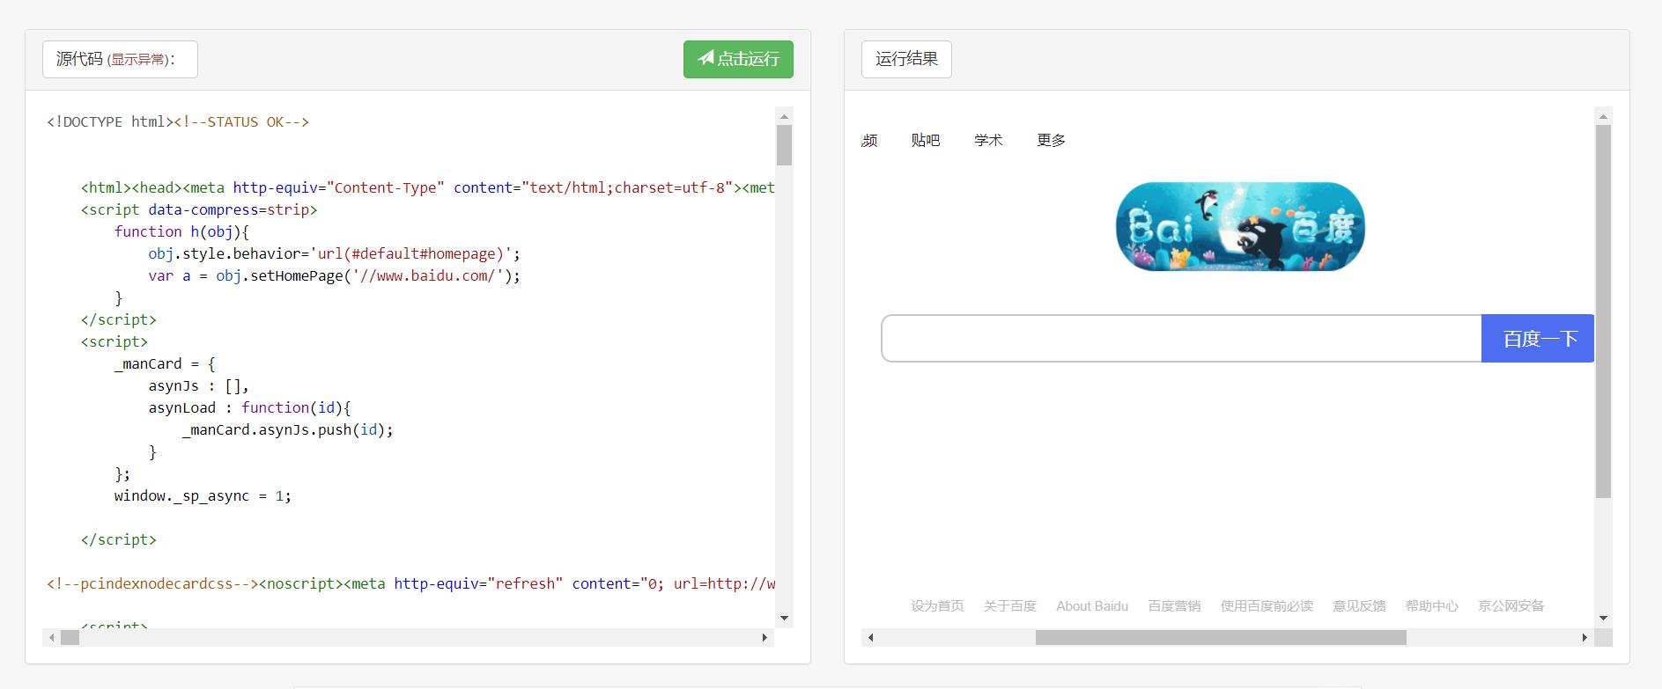1662x689 pixels.
Task: Click the result pane scroll-right arrow
Action: [x=1584, y=638]
